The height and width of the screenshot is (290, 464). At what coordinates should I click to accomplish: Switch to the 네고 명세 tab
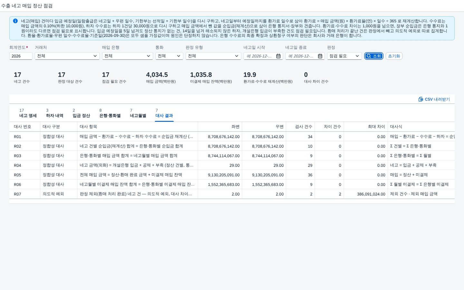coord(28,113)
